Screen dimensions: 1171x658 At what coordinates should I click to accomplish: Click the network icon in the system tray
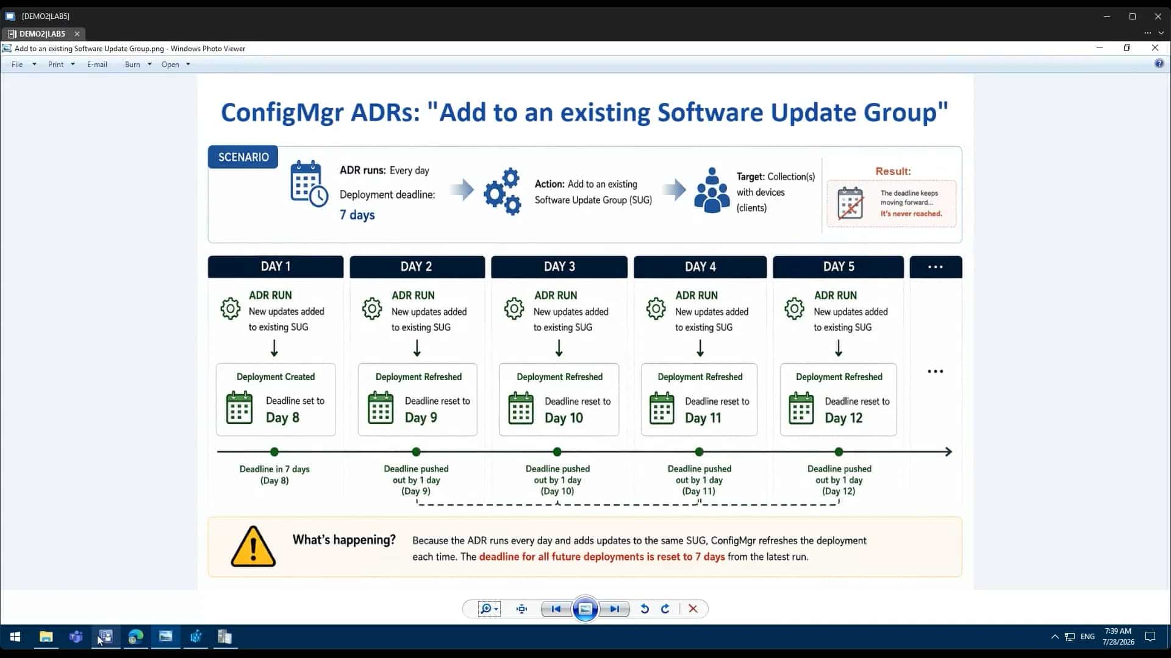pos(1070,637)
